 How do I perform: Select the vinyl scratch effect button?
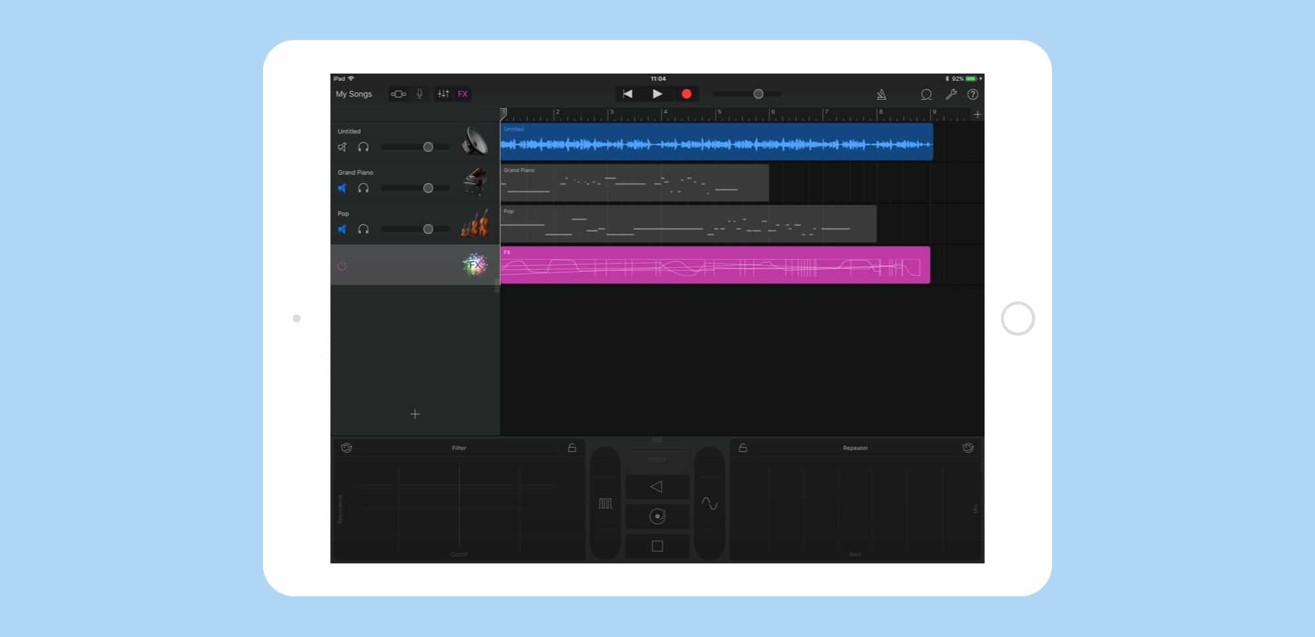point(657,516)
